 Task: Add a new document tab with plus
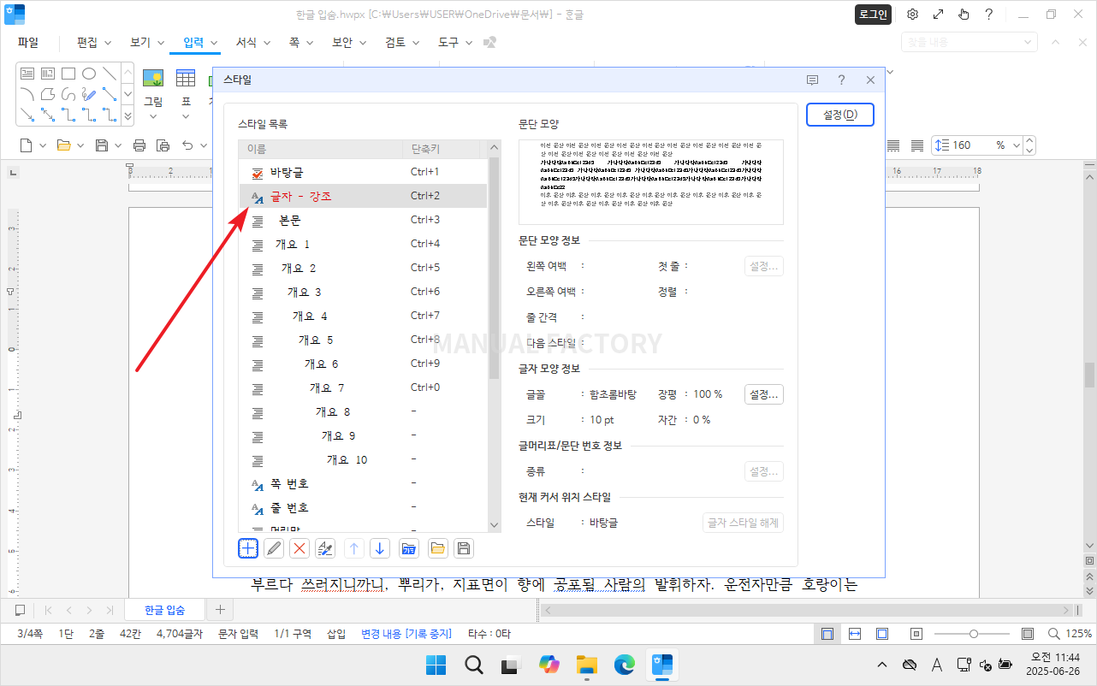point(220,610)
